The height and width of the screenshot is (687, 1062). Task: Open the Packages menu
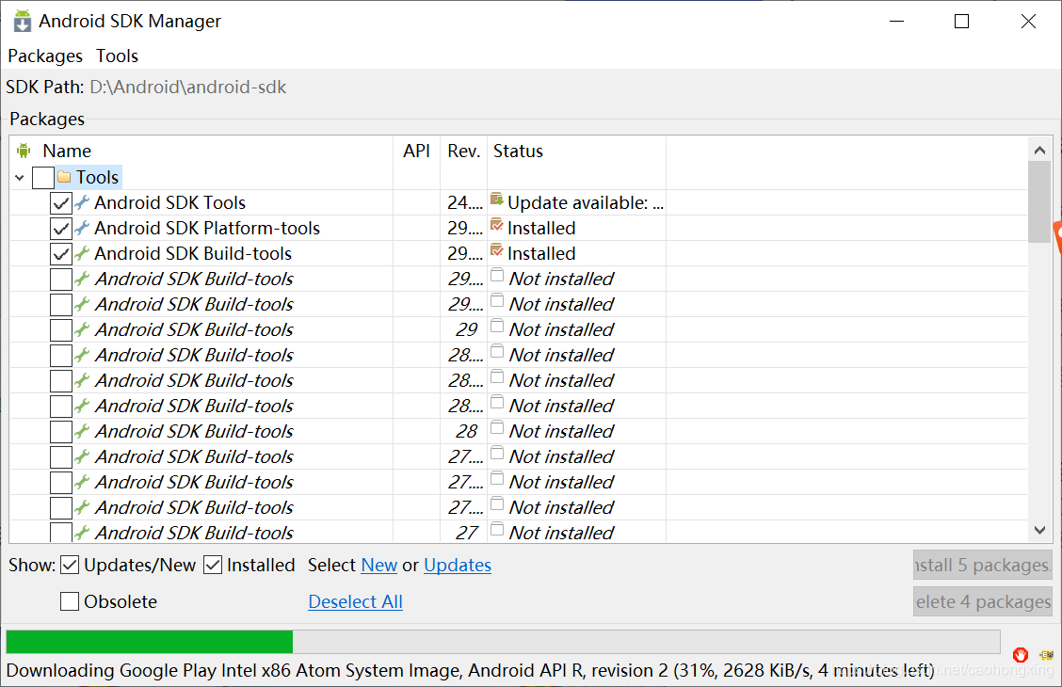click(x=45, y=56)
